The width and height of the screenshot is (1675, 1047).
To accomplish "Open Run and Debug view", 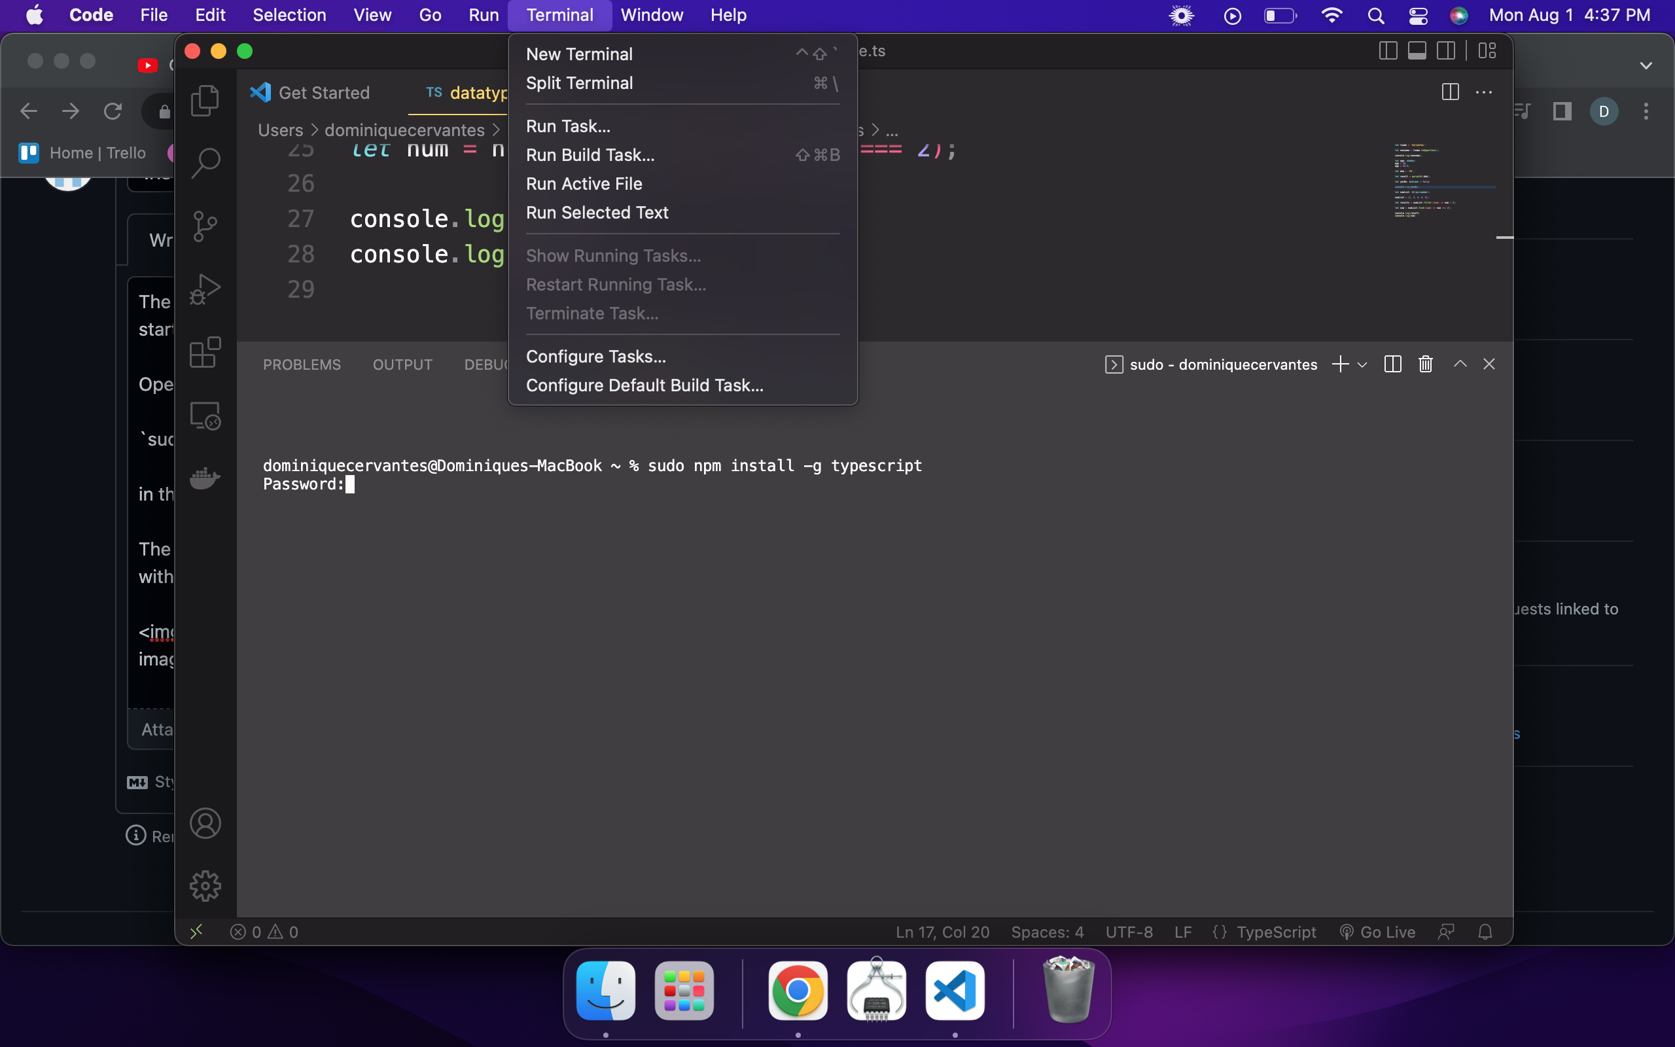I will [x=205, y=289].
